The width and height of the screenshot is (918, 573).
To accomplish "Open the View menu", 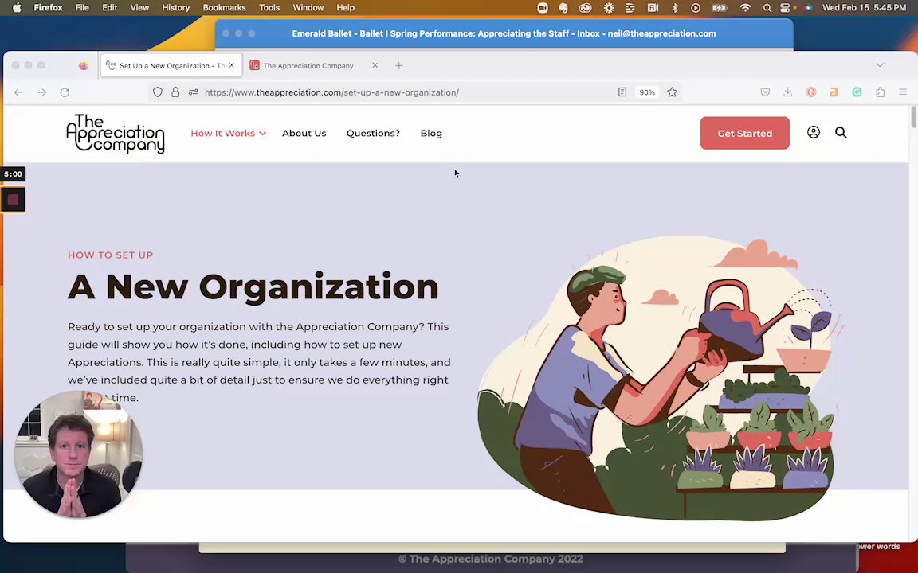I will click(x=139, y=8).
